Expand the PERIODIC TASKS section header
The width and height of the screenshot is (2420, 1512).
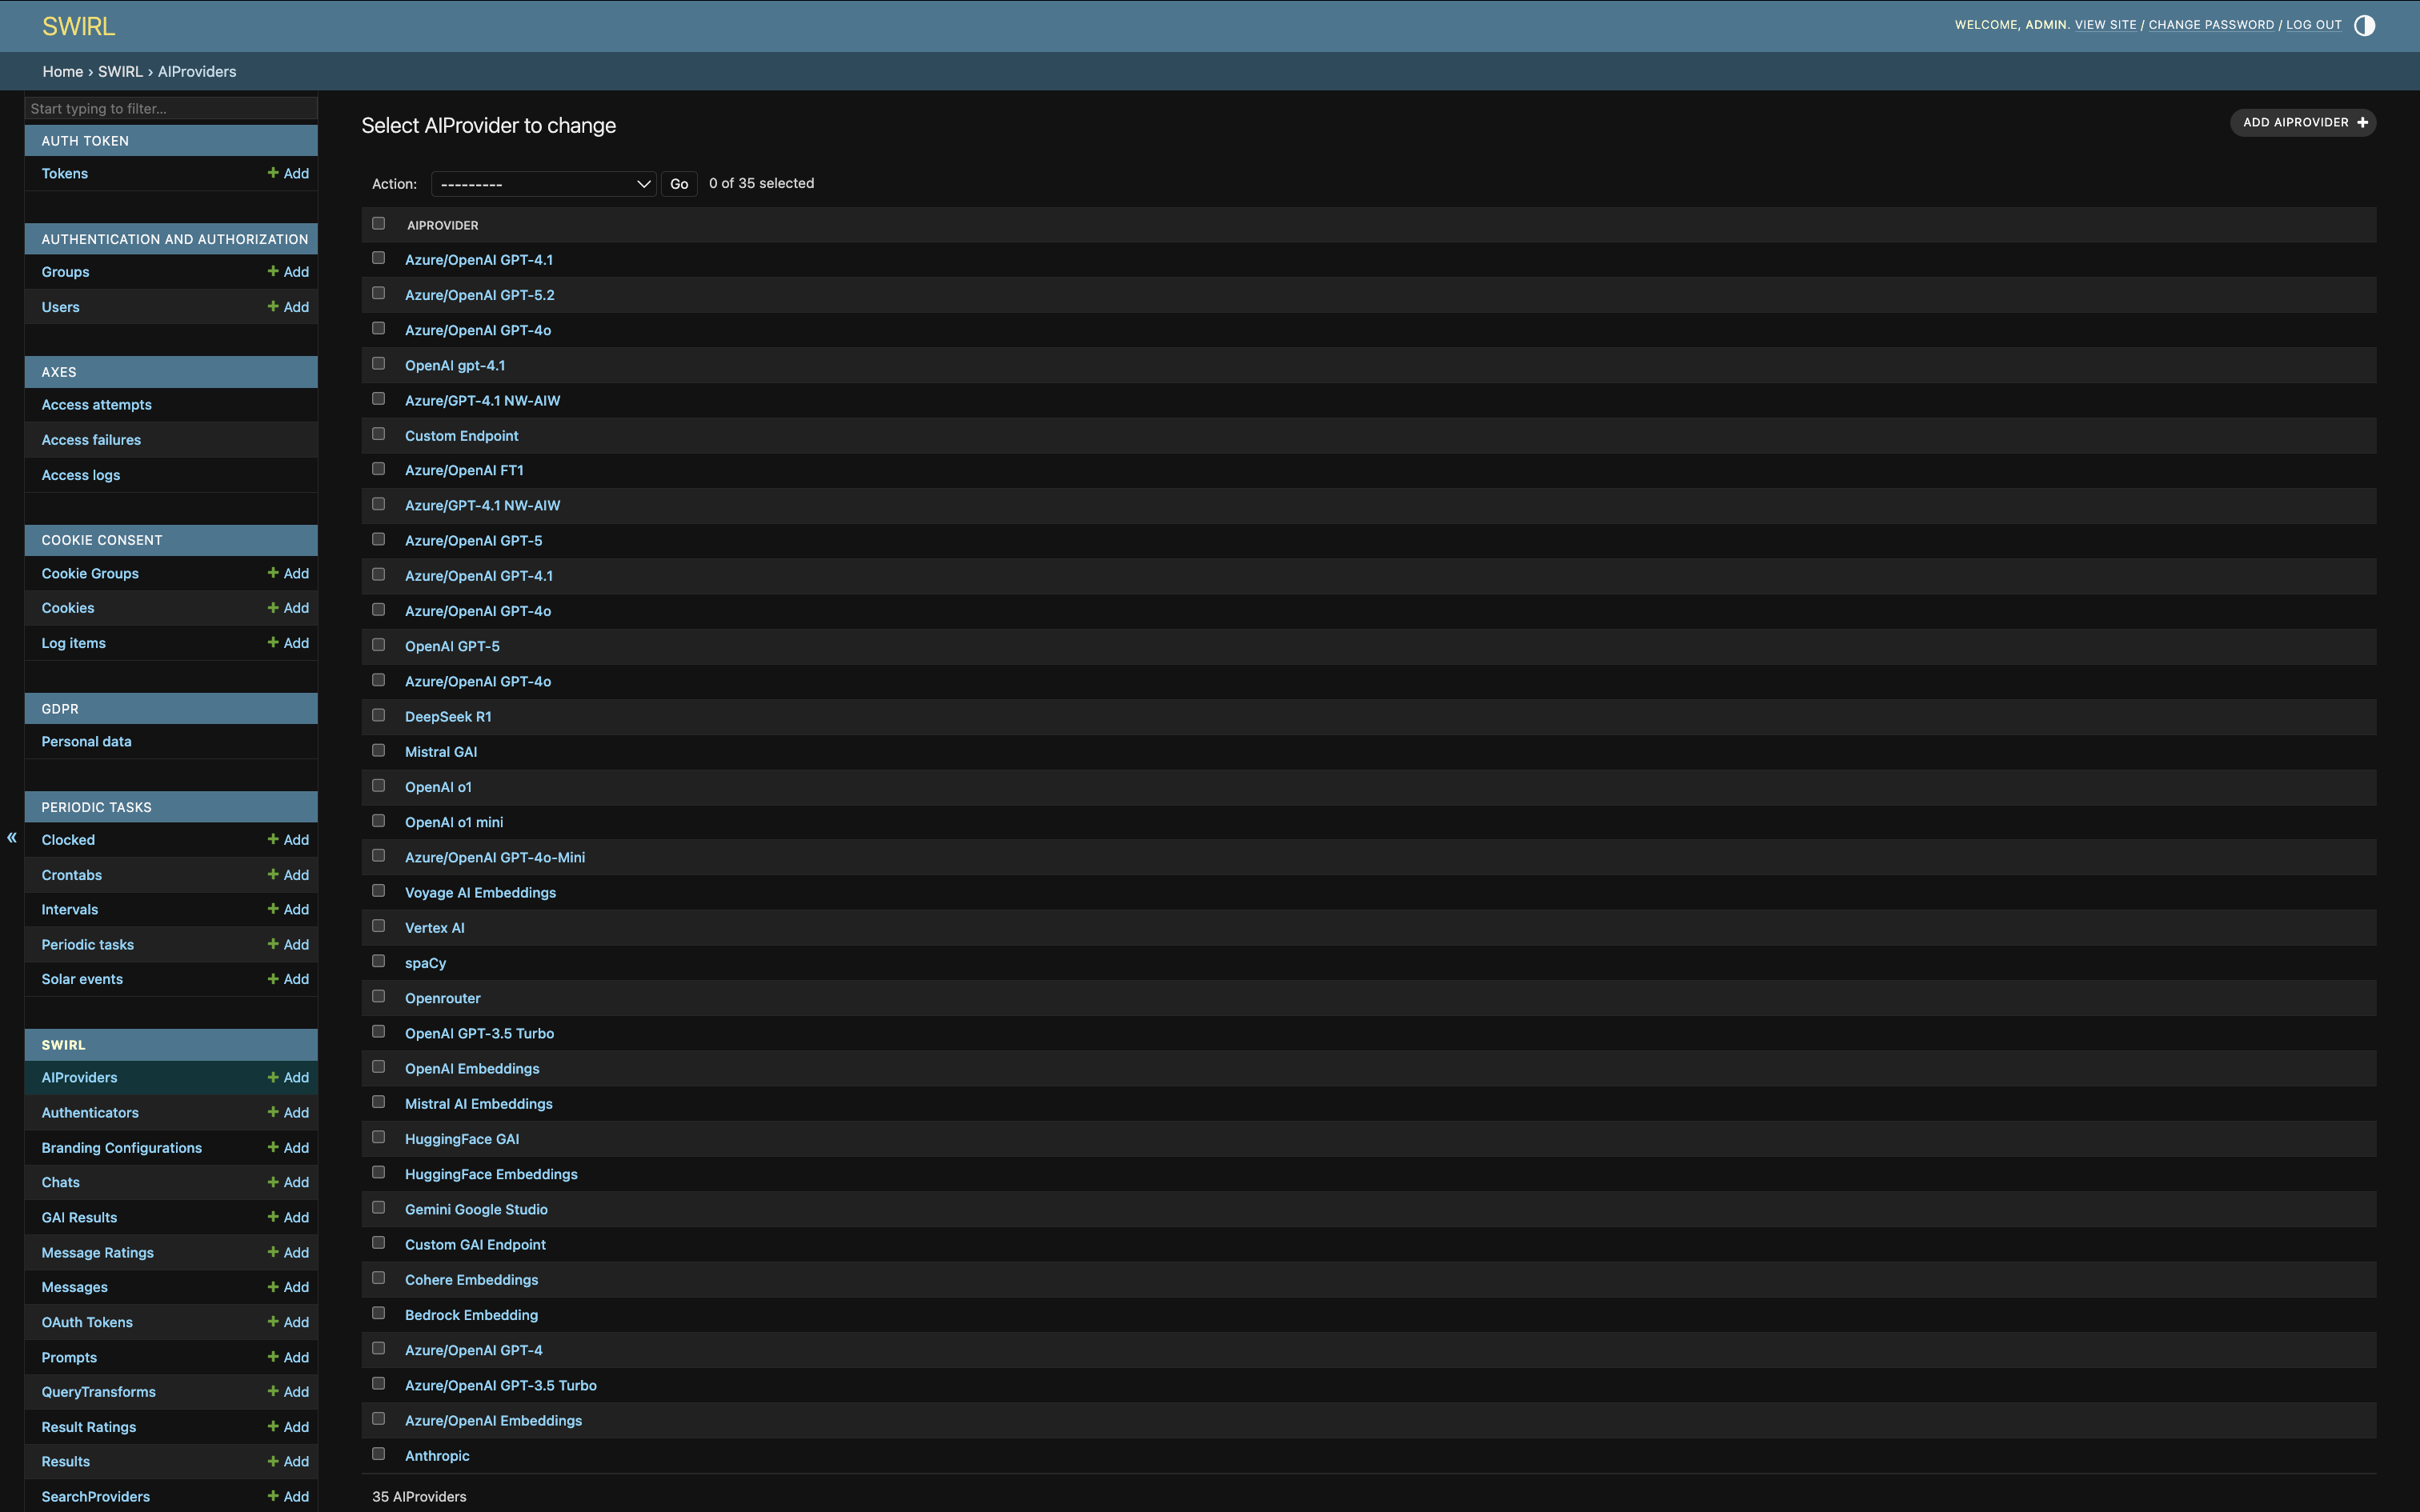tap(170, 806)
